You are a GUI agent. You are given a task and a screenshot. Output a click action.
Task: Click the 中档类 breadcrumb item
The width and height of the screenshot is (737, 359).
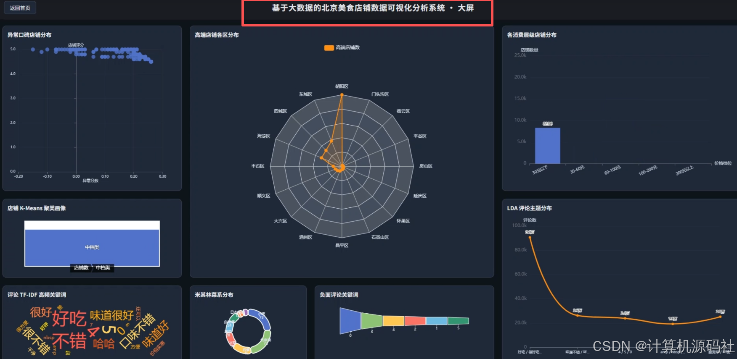pyautogui.click(x=103, y=267)
